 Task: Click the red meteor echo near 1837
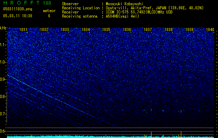151,110
